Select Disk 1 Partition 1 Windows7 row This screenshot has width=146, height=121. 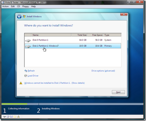point(73,46)
